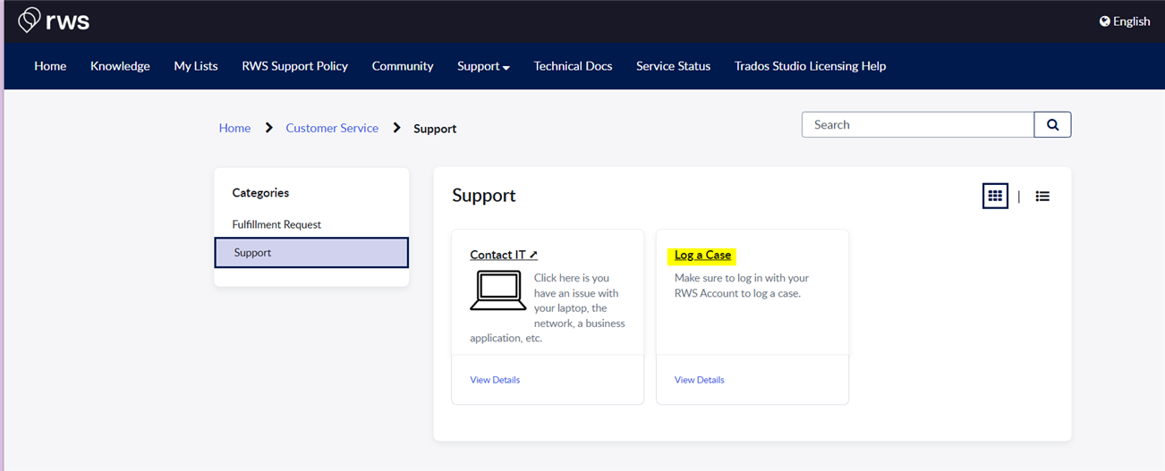Image resolution: width=1165 pixels, height=471 pixels.
Task: Click the Customer Service breadcrumb
Action: 332,129
